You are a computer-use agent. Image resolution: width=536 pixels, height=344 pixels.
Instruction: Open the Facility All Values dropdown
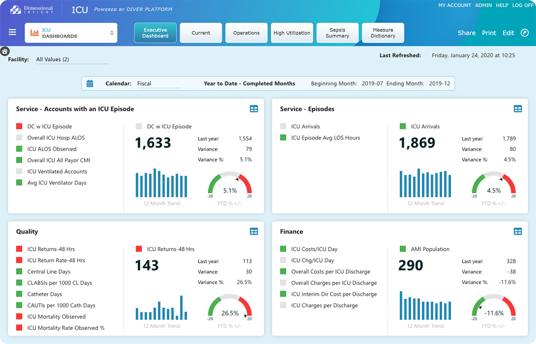pyautogui.click(x=72, y=59)
